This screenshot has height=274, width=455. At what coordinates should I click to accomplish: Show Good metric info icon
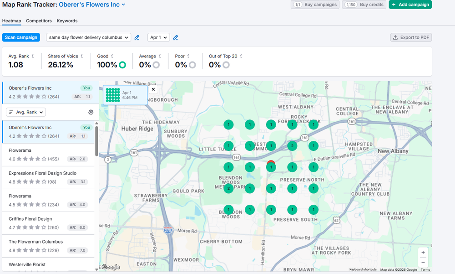(x=112, y=56)
